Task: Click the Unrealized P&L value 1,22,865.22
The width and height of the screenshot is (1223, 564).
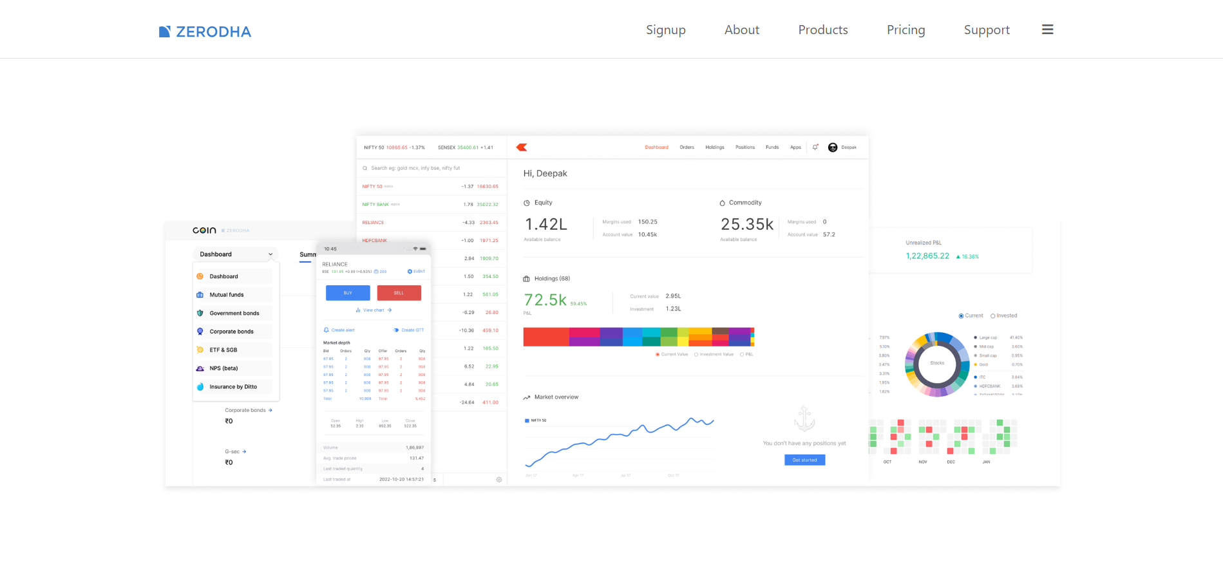Action: (x=927, y=256)
